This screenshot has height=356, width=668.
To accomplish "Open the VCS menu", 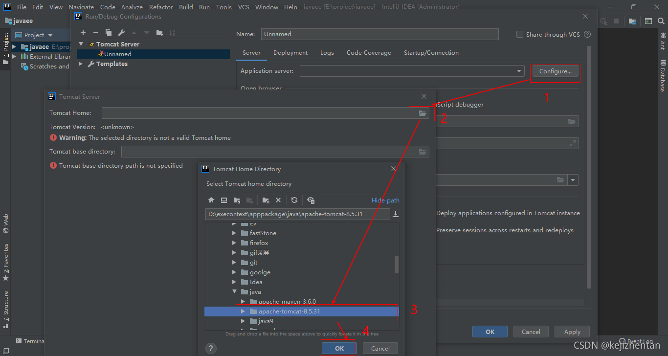I will click(244, 7).
